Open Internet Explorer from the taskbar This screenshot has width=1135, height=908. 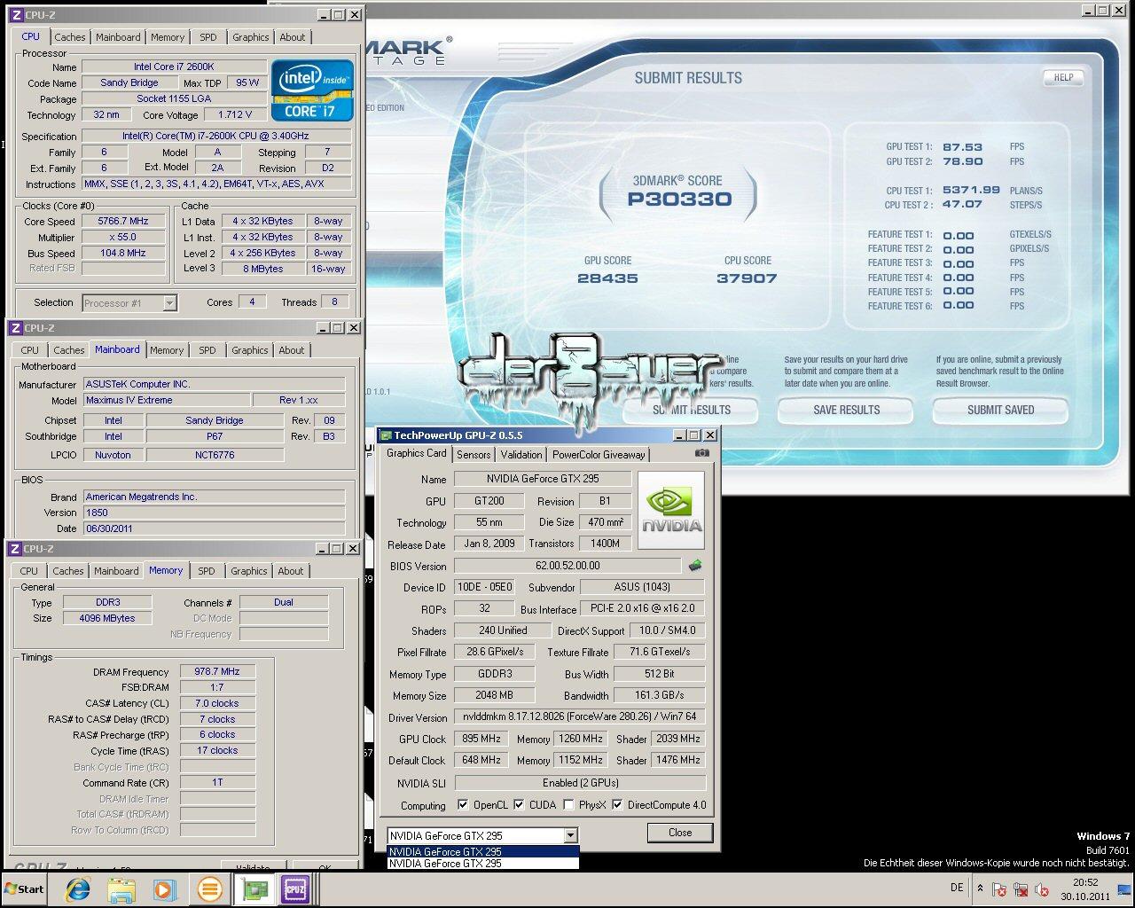tap(78, 889)
